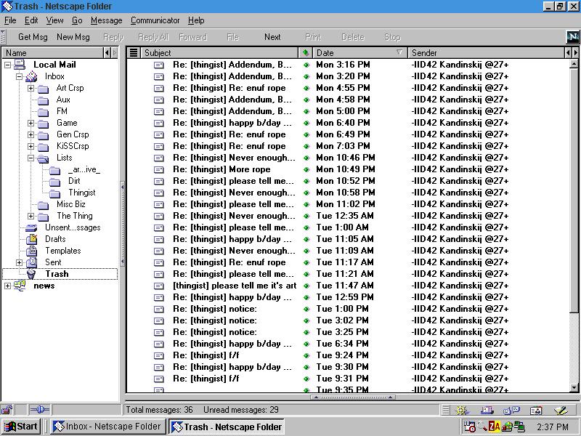581x436 pixels.
Task: Open the Communicator menu
Action: [155, 20]
